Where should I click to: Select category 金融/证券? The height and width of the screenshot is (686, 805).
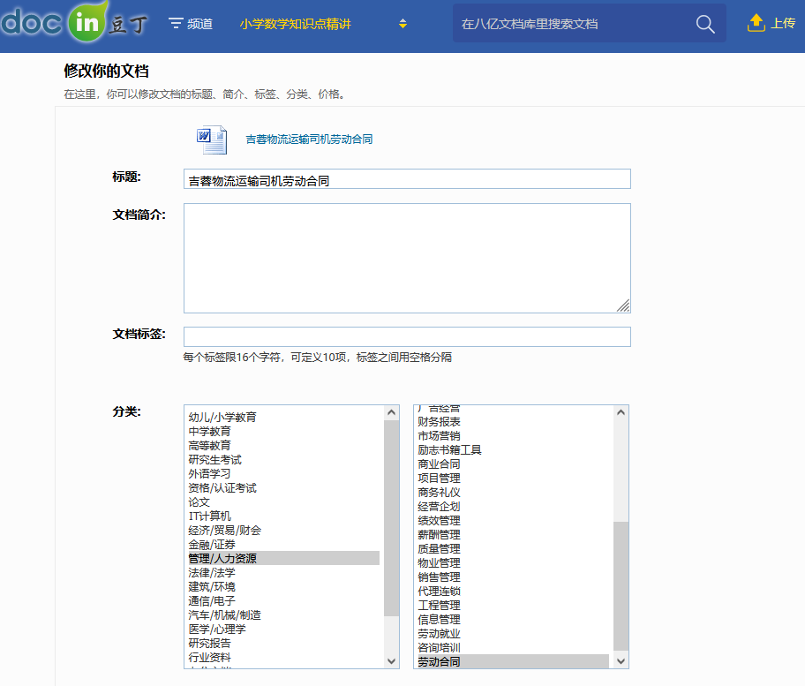284,544
